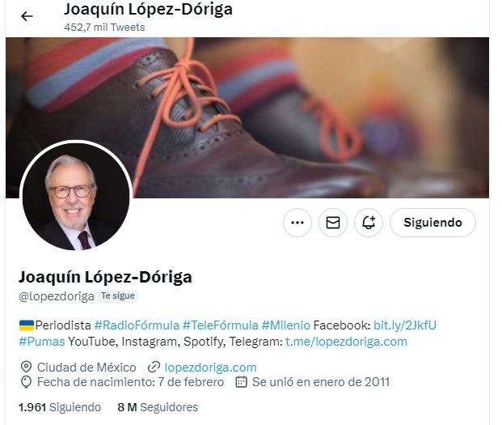The width and height of the screenshot is (502, 425).
Task: View the 8 M Seguidores list
Action: click(158, 407)
